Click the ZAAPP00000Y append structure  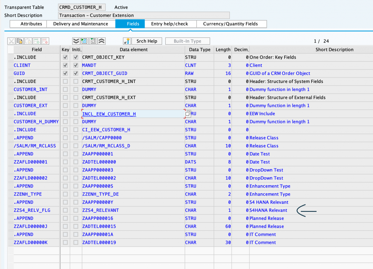click(98, 202)
